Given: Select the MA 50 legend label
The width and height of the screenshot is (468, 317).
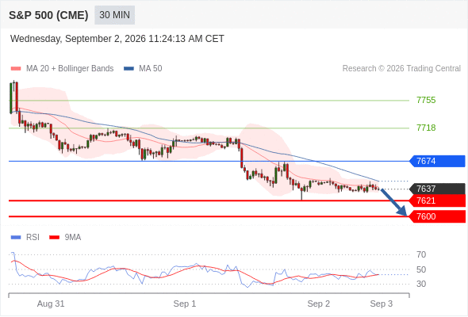Looking at the screenshot, I should coord(151,69).
